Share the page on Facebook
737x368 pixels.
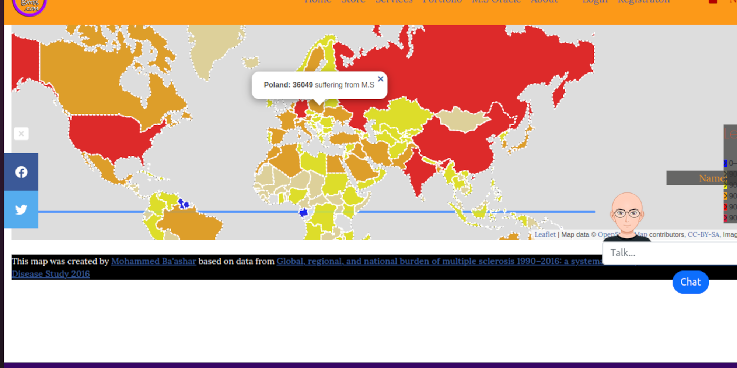tap(21, 172)
